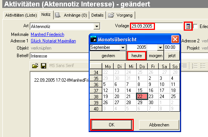Click the bulleted list icon
Image resolution: width=208 pixels, height=137 pixels.
point(203,66)
